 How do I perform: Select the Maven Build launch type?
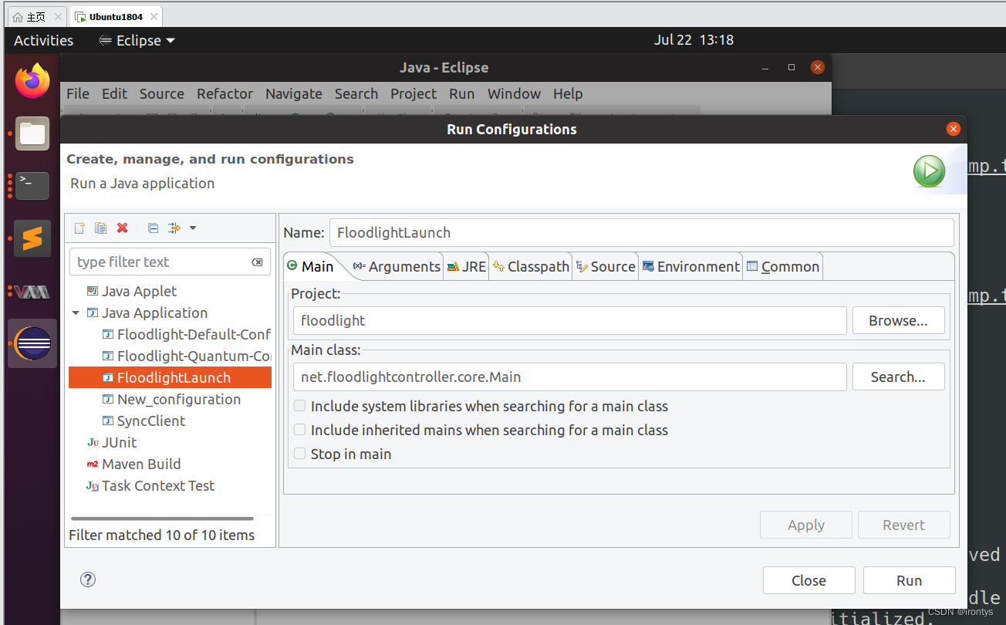[x=133, y=464]
